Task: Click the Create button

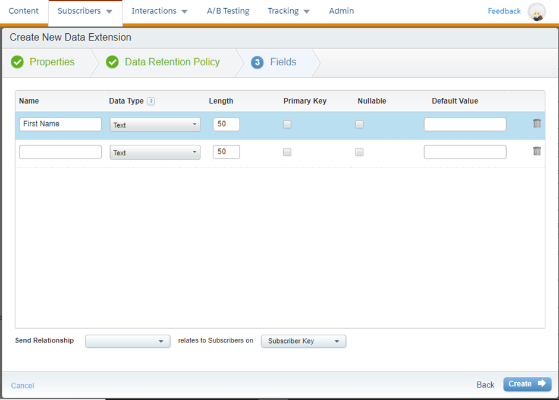Action: [527, 384]
